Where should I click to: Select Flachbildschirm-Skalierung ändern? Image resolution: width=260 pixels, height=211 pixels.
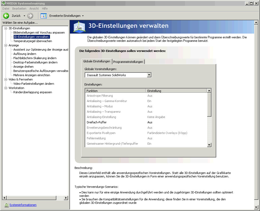[x=35, y=58]
